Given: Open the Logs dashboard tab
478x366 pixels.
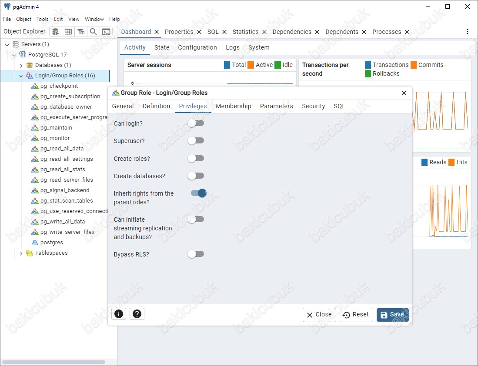Looking at the screenshot, I should (x=233, y=47).
